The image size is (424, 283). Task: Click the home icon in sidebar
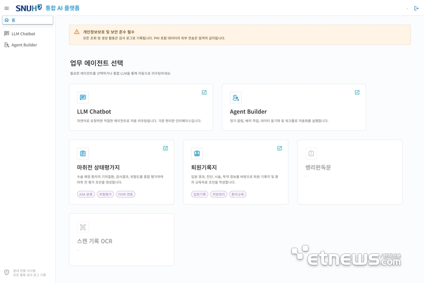[7, 20]
